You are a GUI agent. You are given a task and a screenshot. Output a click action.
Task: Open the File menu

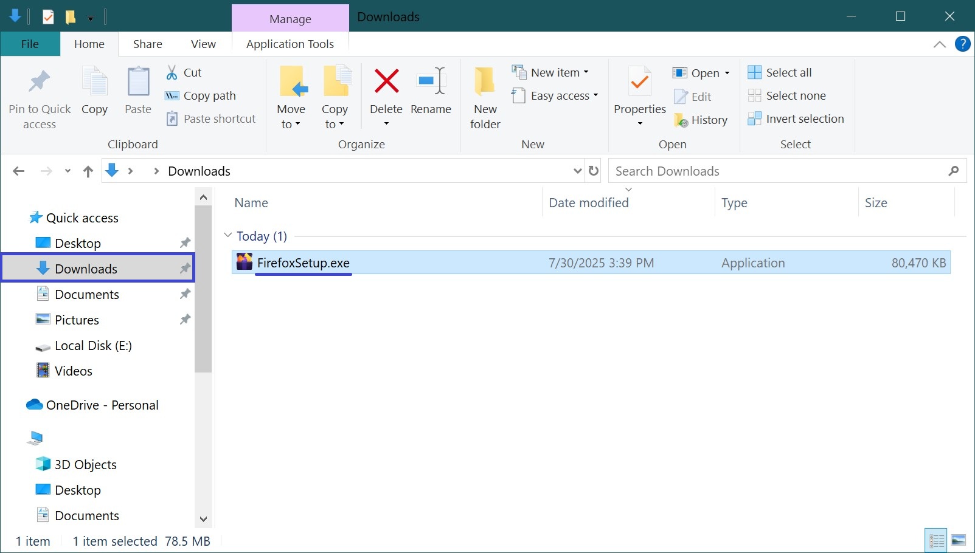30,44
